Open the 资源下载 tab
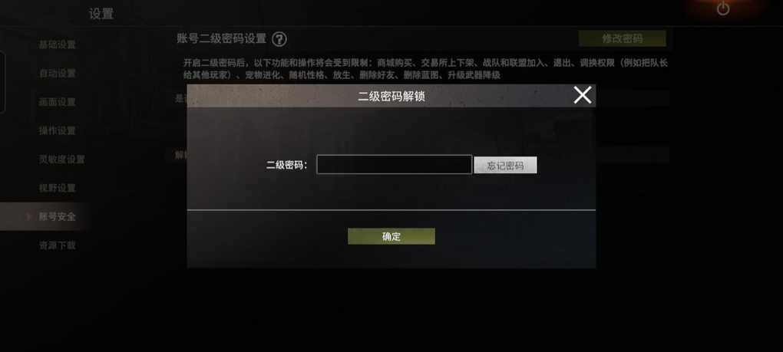 tap(58, 245)
